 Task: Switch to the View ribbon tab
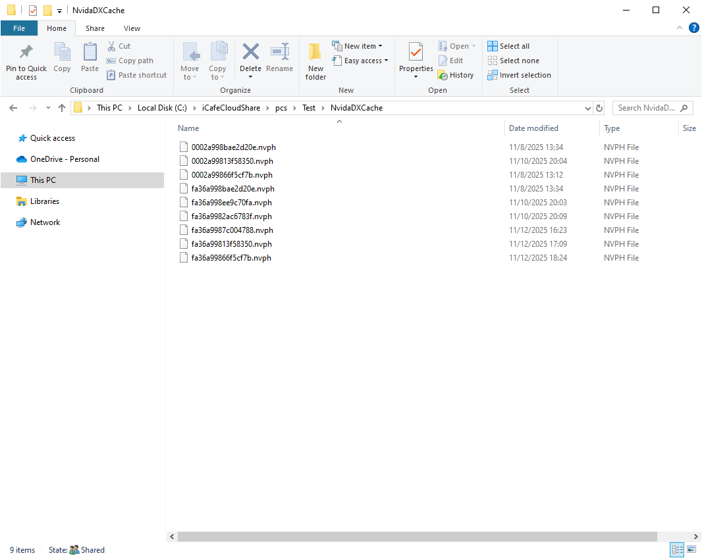click(132, 28)
